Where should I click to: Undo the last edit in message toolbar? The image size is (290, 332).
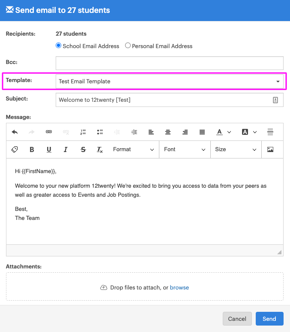click(x=15, y=132)
